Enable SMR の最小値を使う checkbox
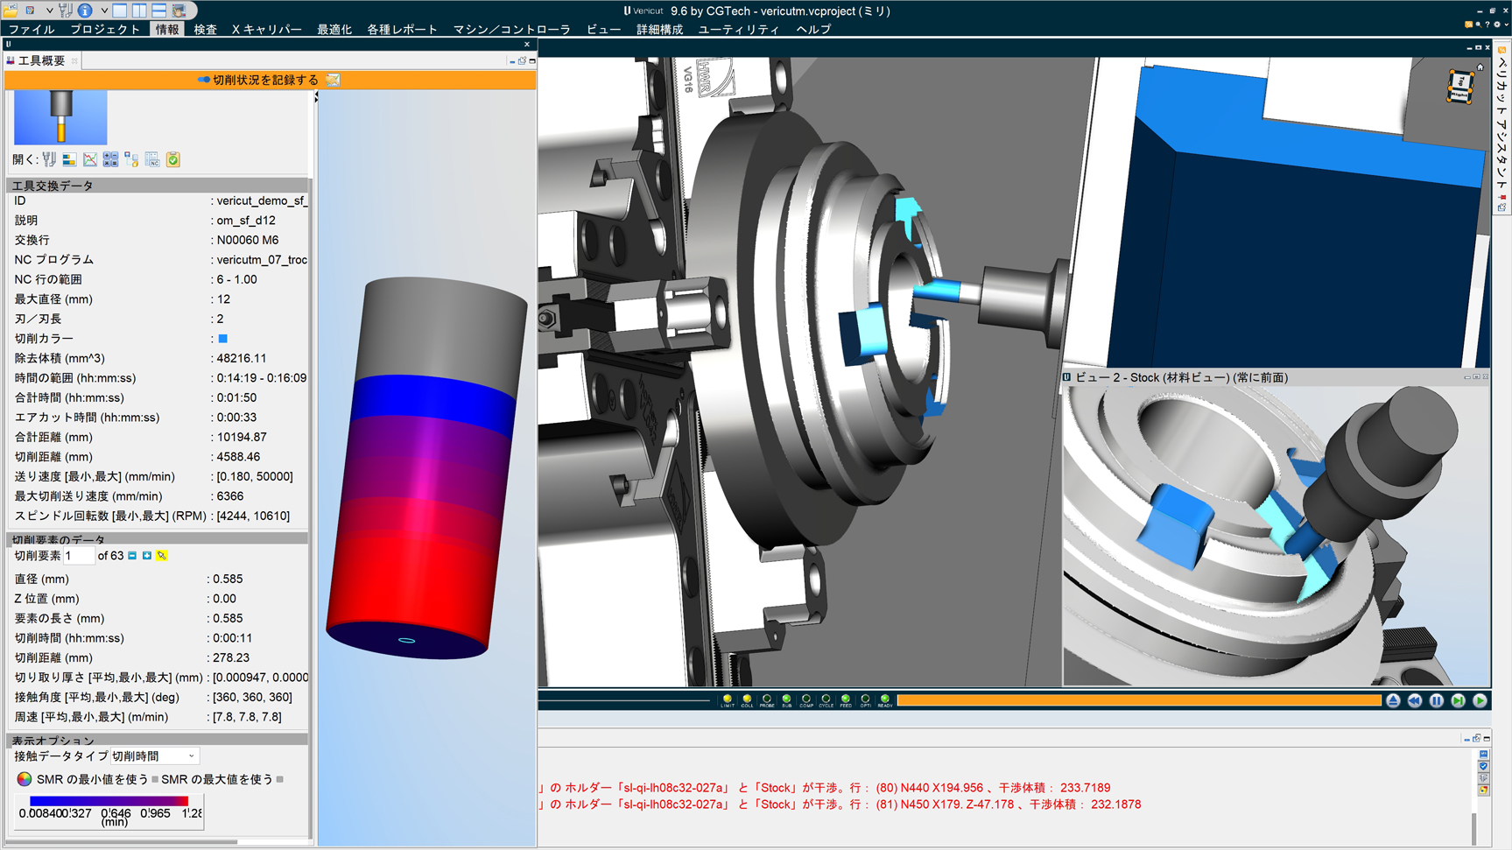Image resolution: width=1512 pixels, height=850 pixels. pos(155,779)
